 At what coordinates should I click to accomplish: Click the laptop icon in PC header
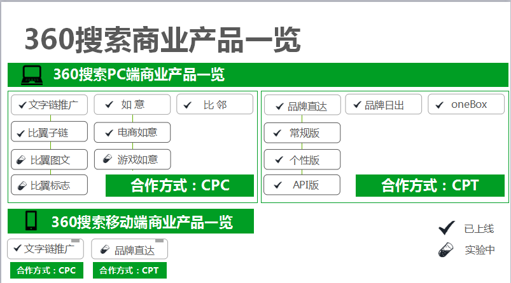tap(32, 75)
